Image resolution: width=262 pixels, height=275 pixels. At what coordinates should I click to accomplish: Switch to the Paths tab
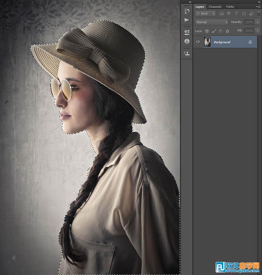click(230, 7)
